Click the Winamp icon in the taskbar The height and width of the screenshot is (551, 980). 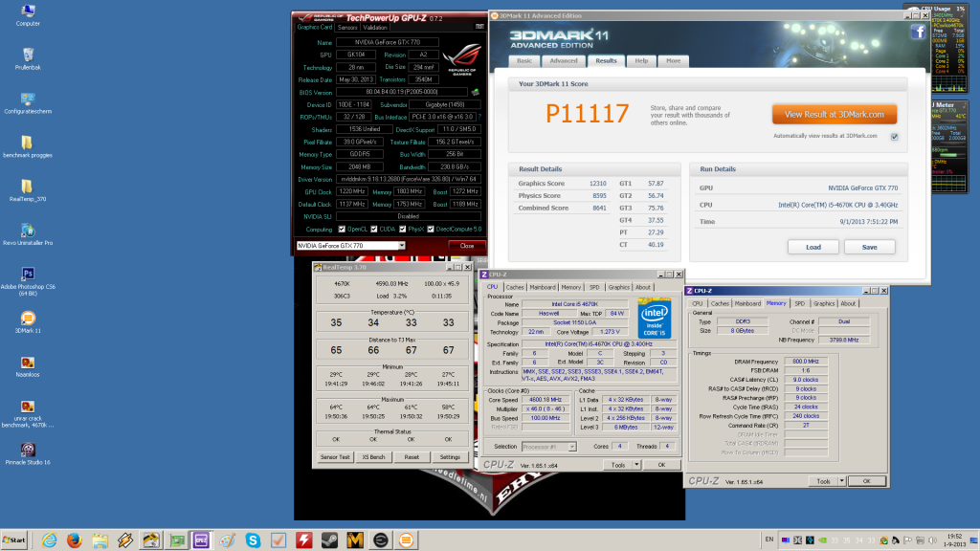click(125, 540)
